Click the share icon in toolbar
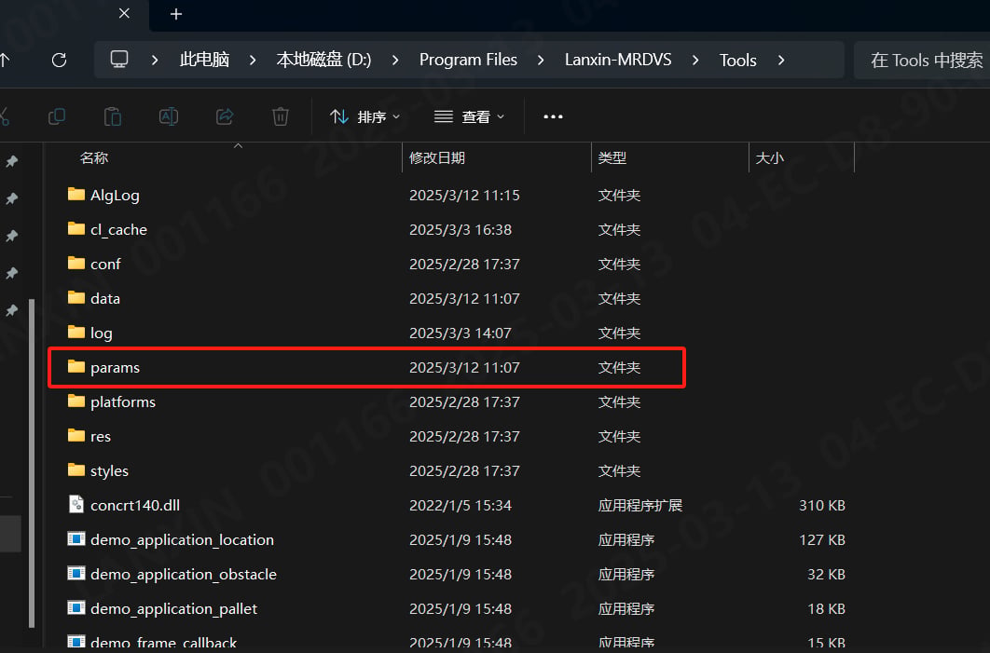The width and height of the screenshot is (990, 653). (x=225, y=116)
